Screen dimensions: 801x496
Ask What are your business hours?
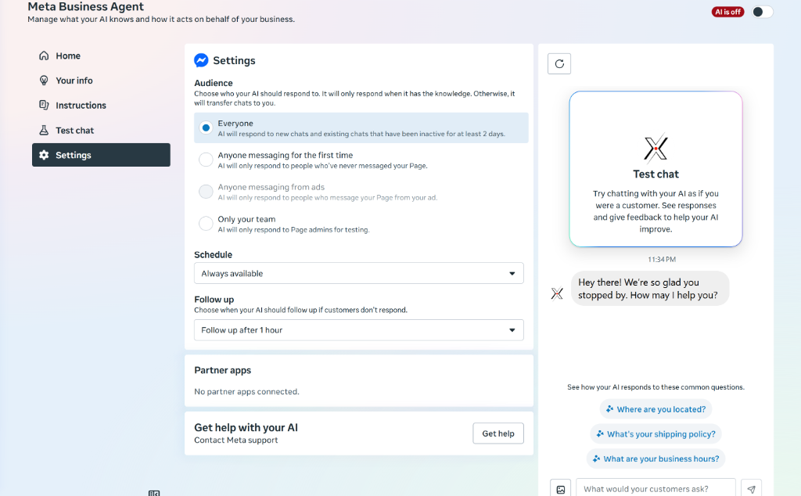(x=656, y=458)
